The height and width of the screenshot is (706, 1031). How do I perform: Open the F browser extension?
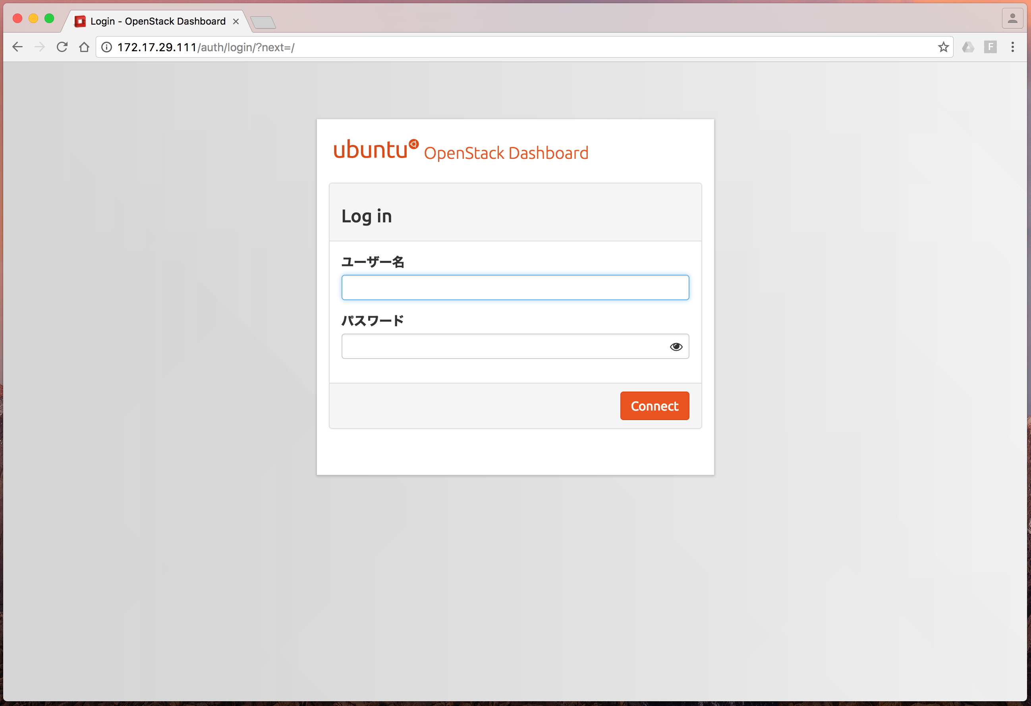click(990, 47)
